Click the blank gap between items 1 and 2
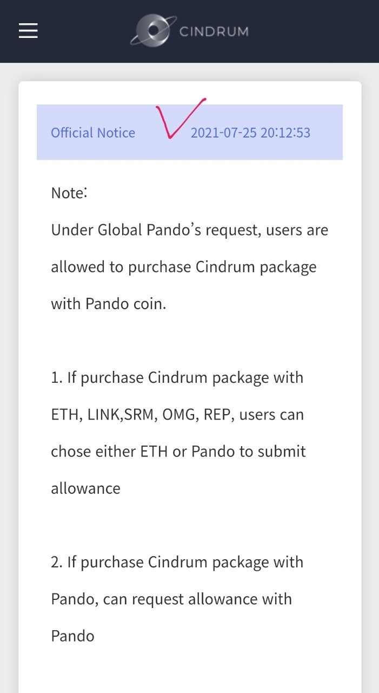This screenshot has width=379, height=693. pyautogui.click(x=189, y=525)
